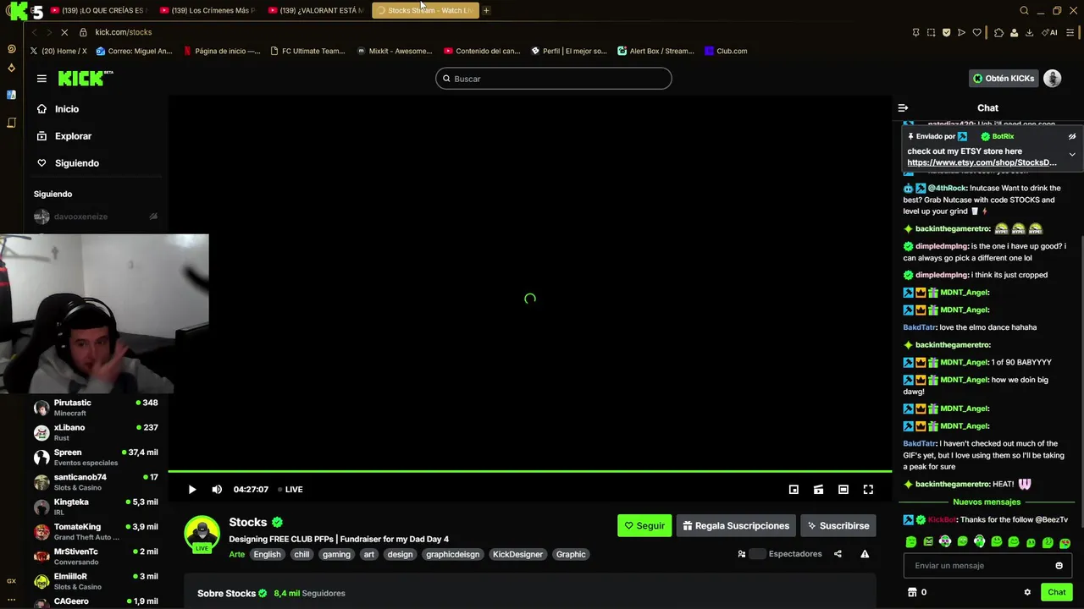The image size is (1084, 609).
Task: Open chat settings gear
Action: 1027,592
